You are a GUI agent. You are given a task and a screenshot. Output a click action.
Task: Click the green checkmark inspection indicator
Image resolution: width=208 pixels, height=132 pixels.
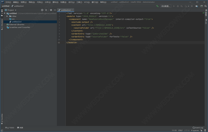203,13
